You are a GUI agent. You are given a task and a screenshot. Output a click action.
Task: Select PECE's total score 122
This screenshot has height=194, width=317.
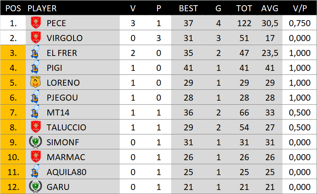click(244, 23)
